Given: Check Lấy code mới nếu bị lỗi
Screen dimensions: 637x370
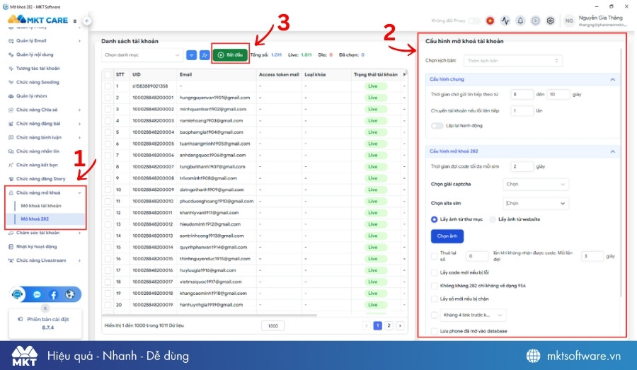Looking at the screenshot, I should click(435, 272).
